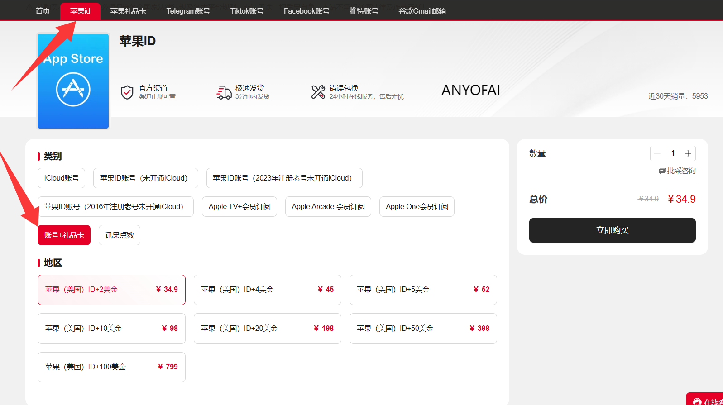The image size is (723, 405).
Task: Click the ￥34.9 total price
Action: click(x=681, y=199)
